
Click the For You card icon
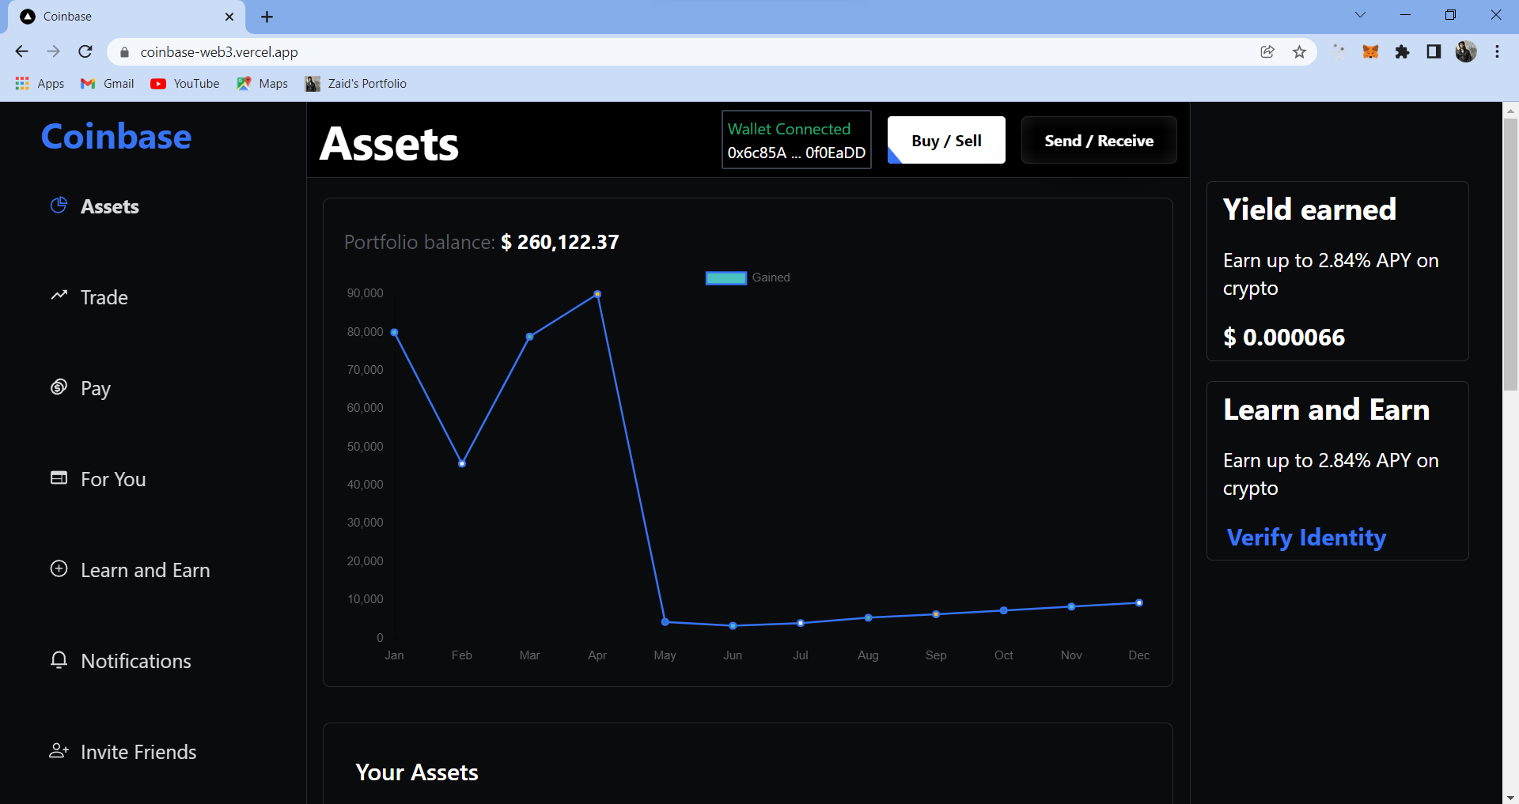coord(59,477)
